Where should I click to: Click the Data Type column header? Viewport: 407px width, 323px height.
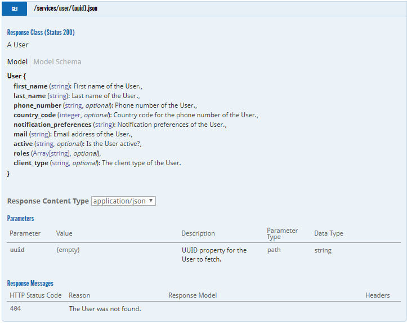pyautogui.click(x=329, y=233)
